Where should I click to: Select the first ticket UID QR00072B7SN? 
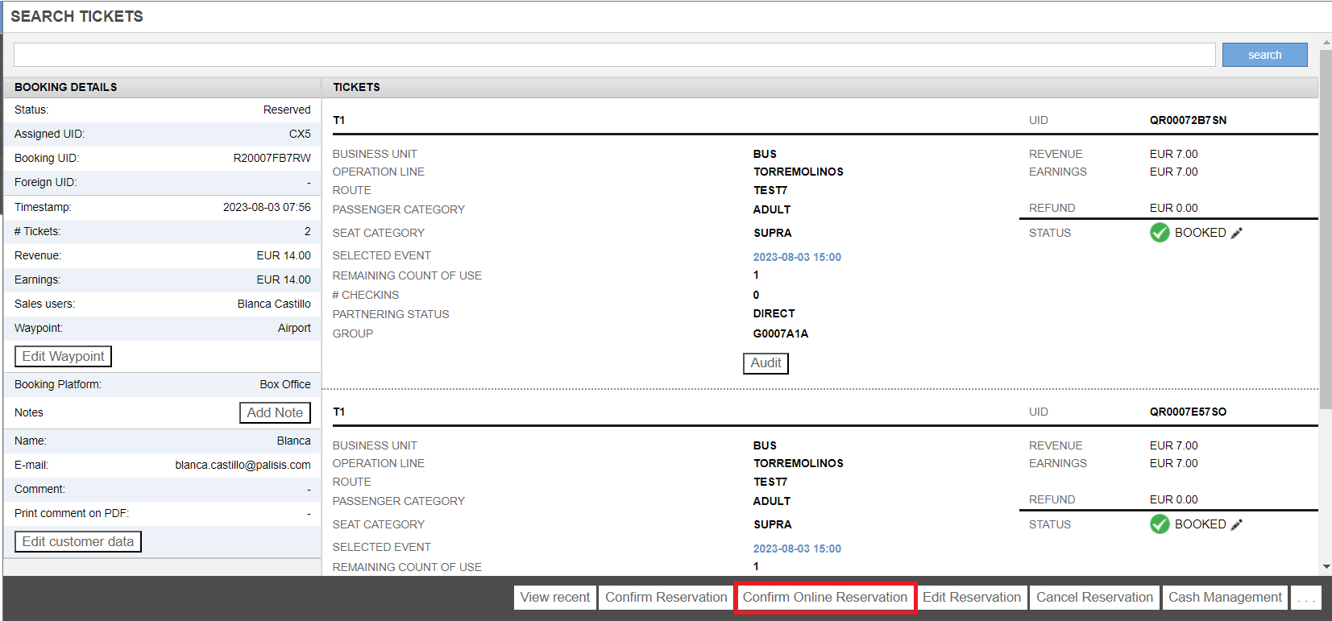[x=1188, y=120]
